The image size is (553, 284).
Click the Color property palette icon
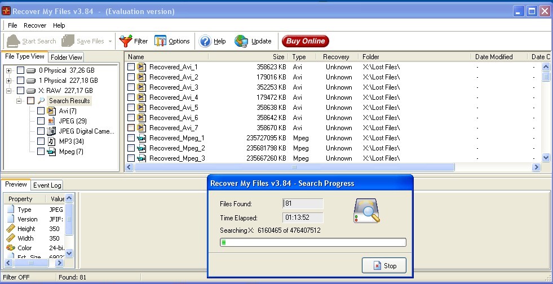[x=11, y=248]
